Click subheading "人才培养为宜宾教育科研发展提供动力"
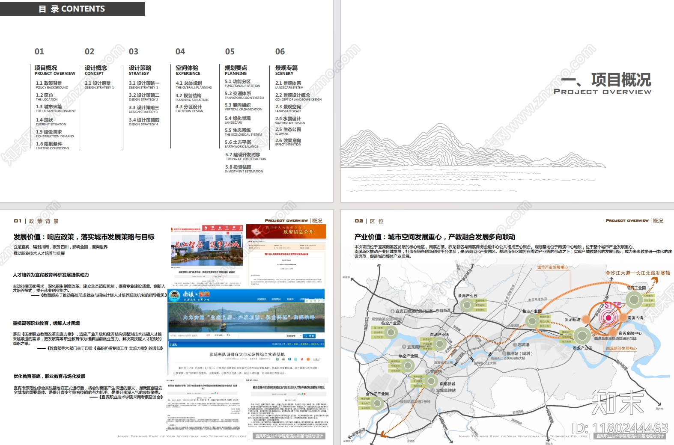This screenshot has height=445, width=674. [x=51, y=275]
